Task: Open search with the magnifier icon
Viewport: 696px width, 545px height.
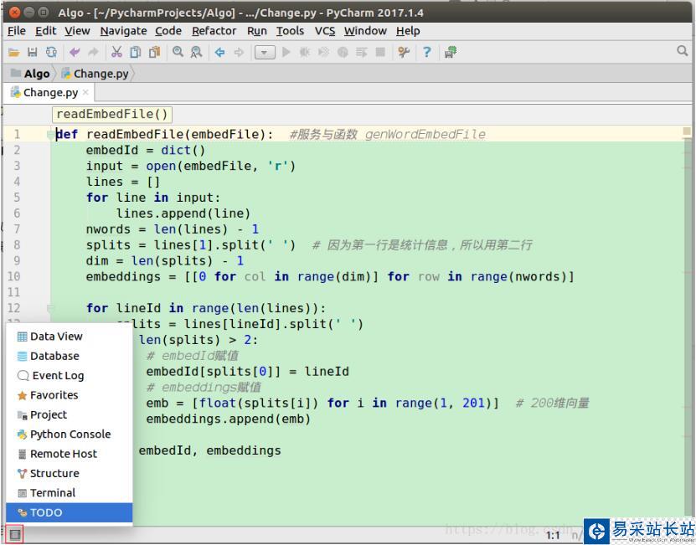Action: click(178, 51)
